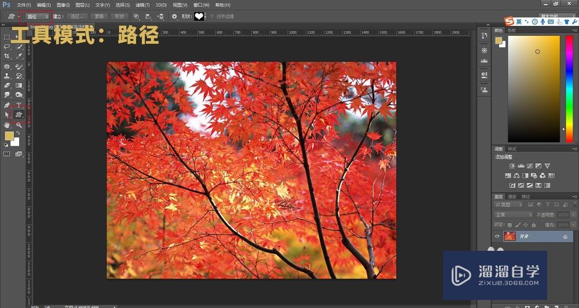This screenshot has height=308, width=579.
Task: Open the collapsed Clone Source panel icon
Action: click(x=485, y=90)
